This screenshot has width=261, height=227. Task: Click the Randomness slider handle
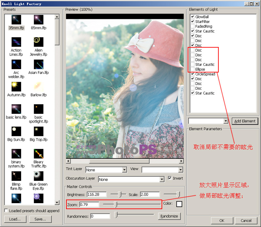click(x=116, y=215)
